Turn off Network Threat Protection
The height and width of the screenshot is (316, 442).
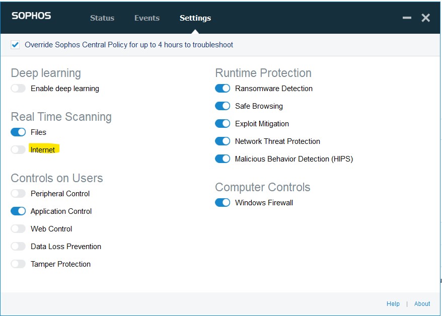[x=223, y=141]
